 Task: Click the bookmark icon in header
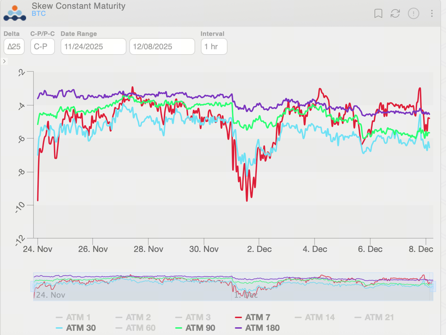tap(378, 14)
